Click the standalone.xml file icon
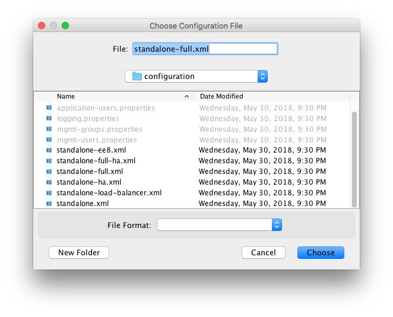The width and height of the screenshot is (393, 317). point(49,204)
